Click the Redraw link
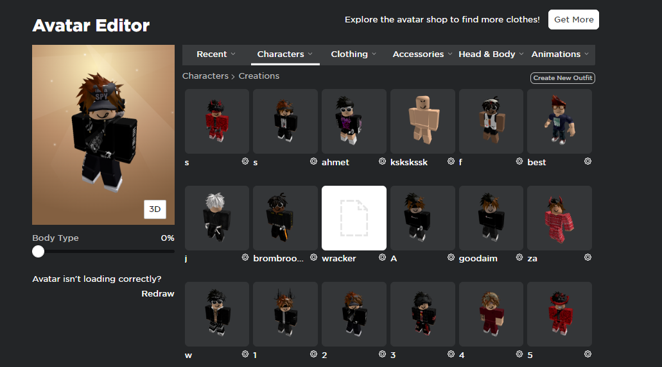 tap(158, 294)
